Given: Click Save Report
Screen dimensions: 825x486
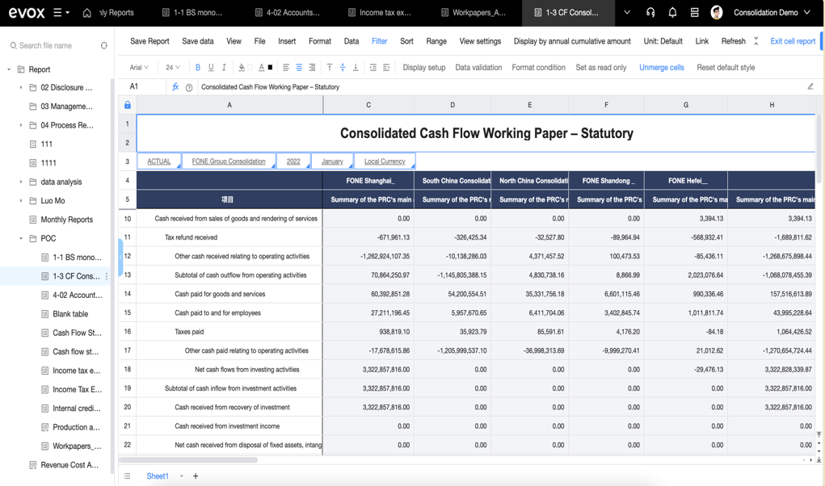Looking at the screenshot, I should click(x=149, y=41).
